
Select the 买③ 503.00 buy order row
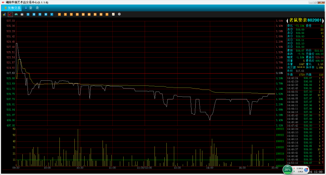click(x=305, y=47)
